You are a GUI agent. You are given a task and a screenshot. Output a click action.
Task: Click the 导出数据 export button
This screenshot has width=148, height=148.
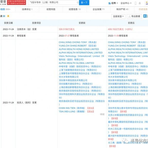134,16
